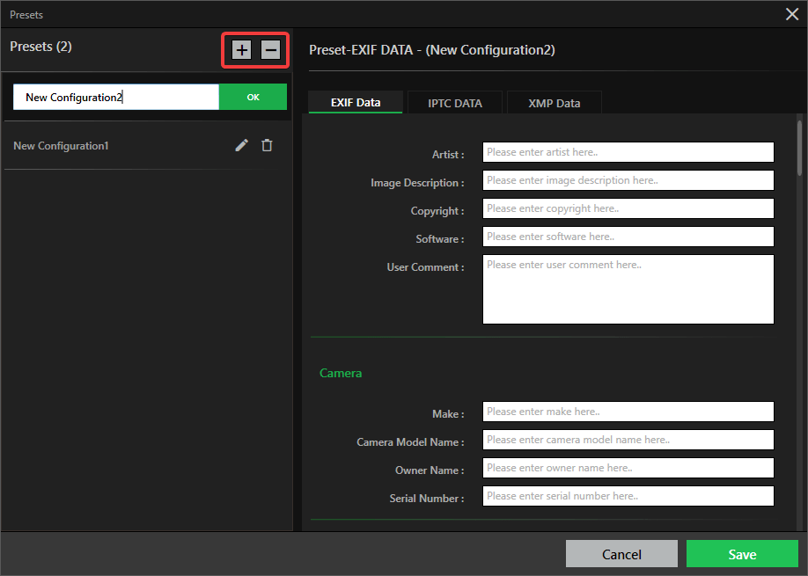Click the User Comment text area

(x=628, y=288)
